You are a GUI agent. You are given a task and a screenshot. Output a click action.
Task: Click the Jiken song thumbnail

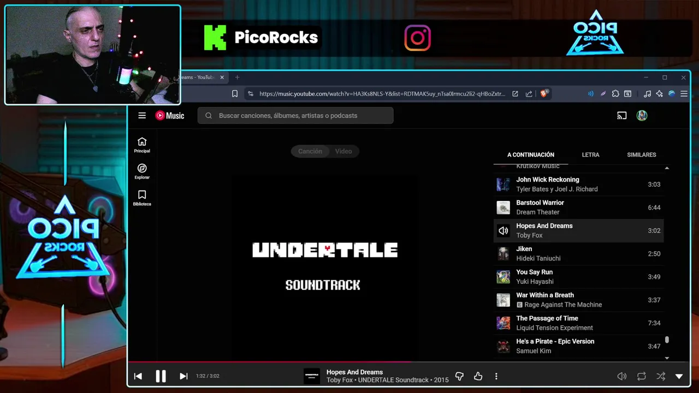pyautogui.click(x=503, y=254)
